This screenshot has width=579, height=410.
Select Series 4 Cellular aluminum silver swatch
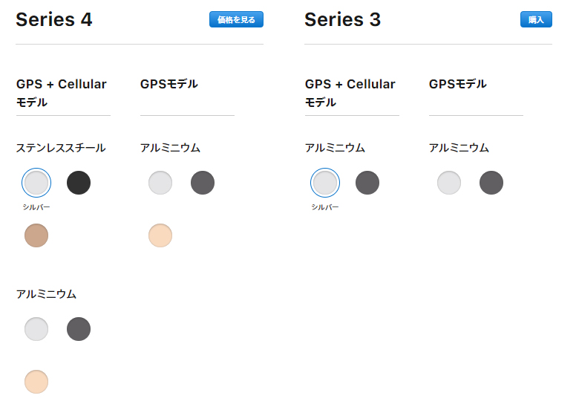tap(36, 329)
